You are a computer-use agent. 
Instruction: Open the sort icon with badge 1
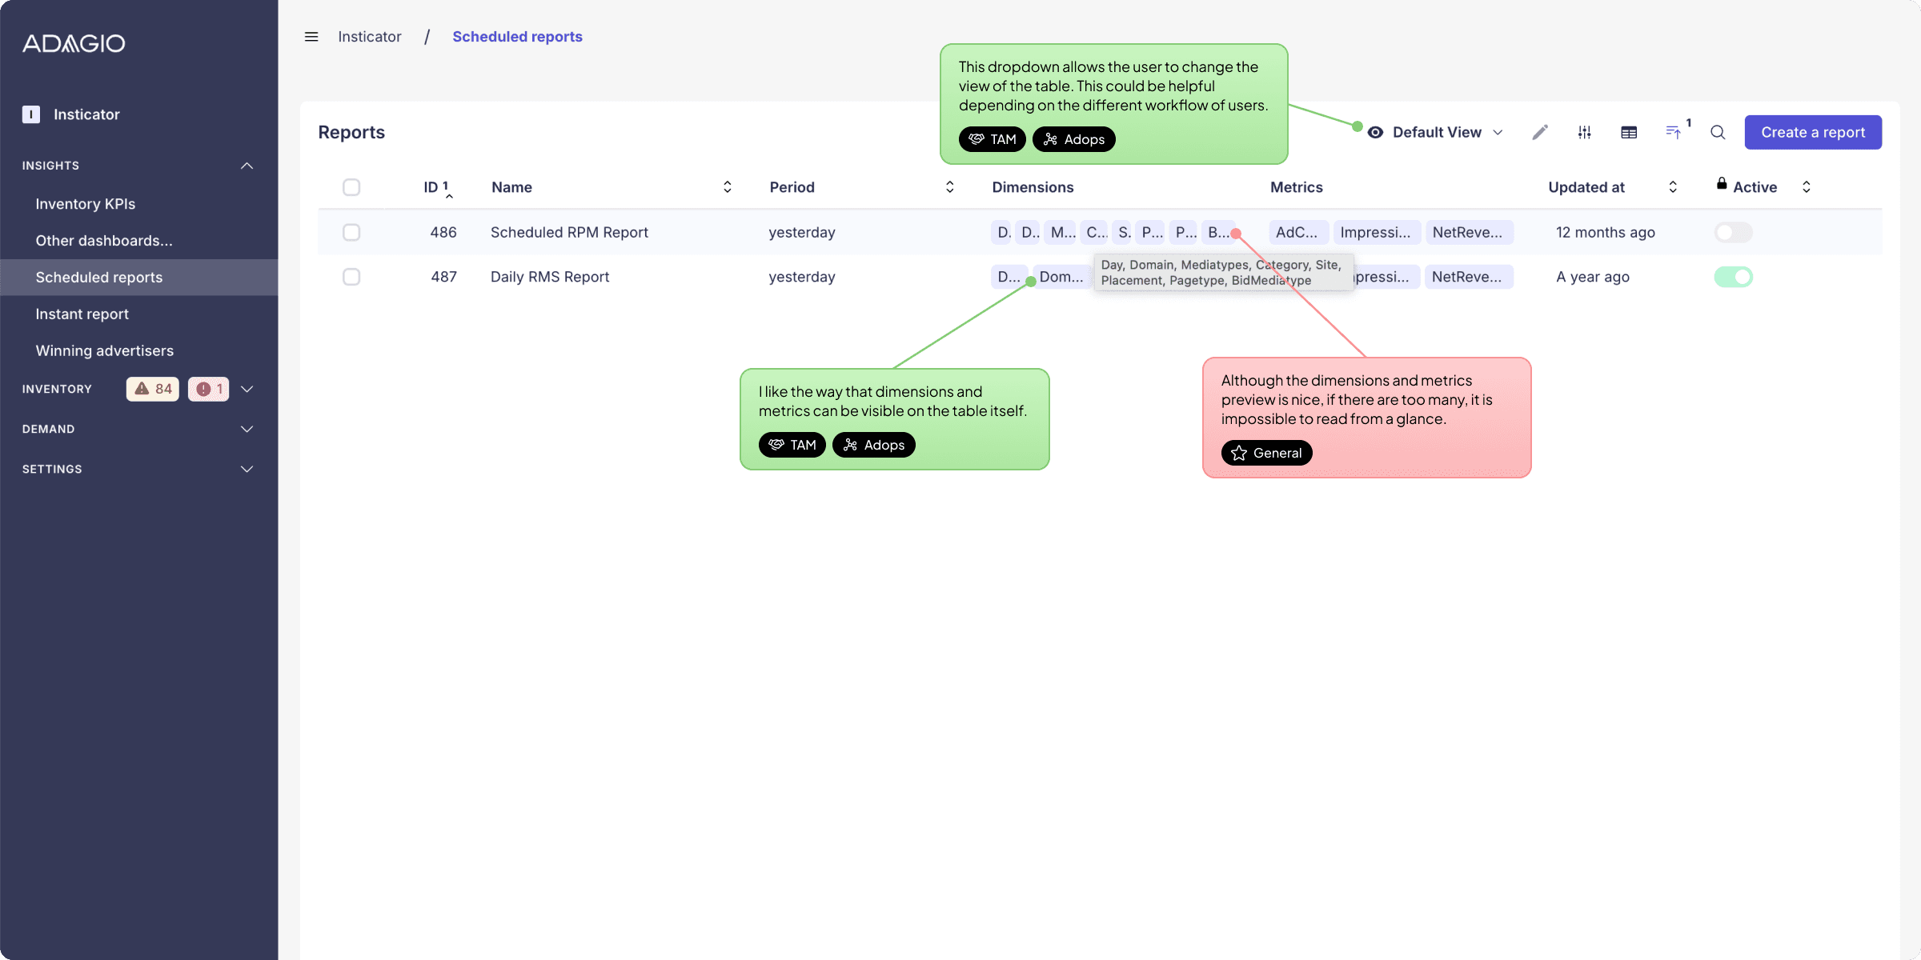pos(1674,132)
